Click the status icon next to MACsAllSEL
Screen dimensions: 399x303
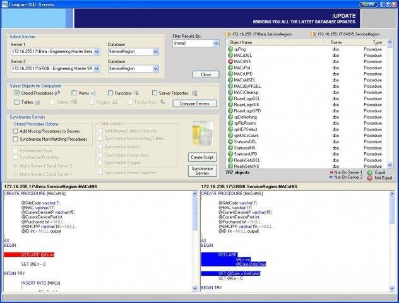coord(230,80)
